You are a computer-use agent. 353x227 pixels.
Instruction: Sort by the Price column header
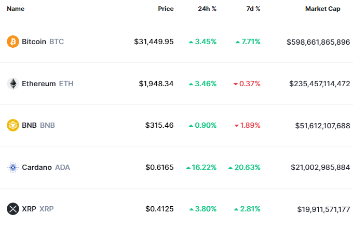tap(166, 9)
